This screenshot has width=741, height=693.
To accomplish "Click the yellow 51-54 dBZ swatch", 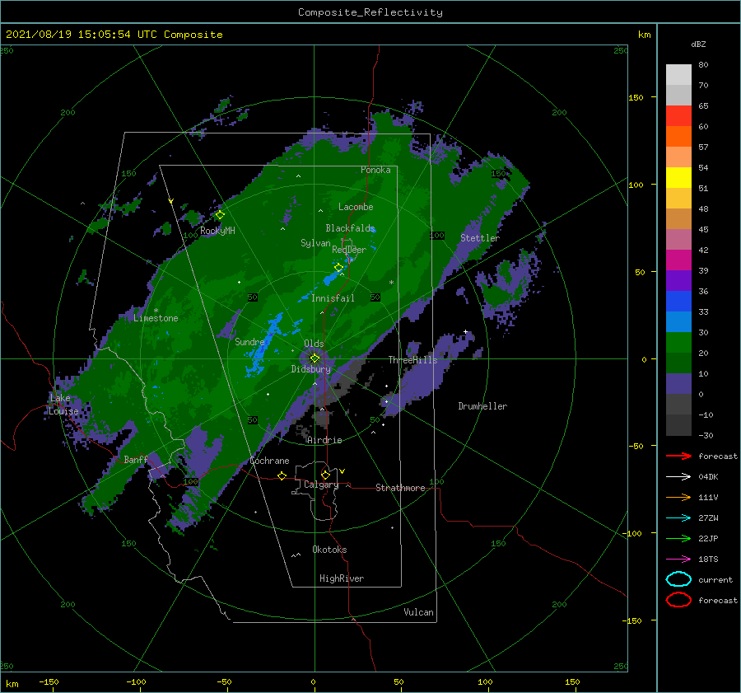I will [x=678, y=178].
